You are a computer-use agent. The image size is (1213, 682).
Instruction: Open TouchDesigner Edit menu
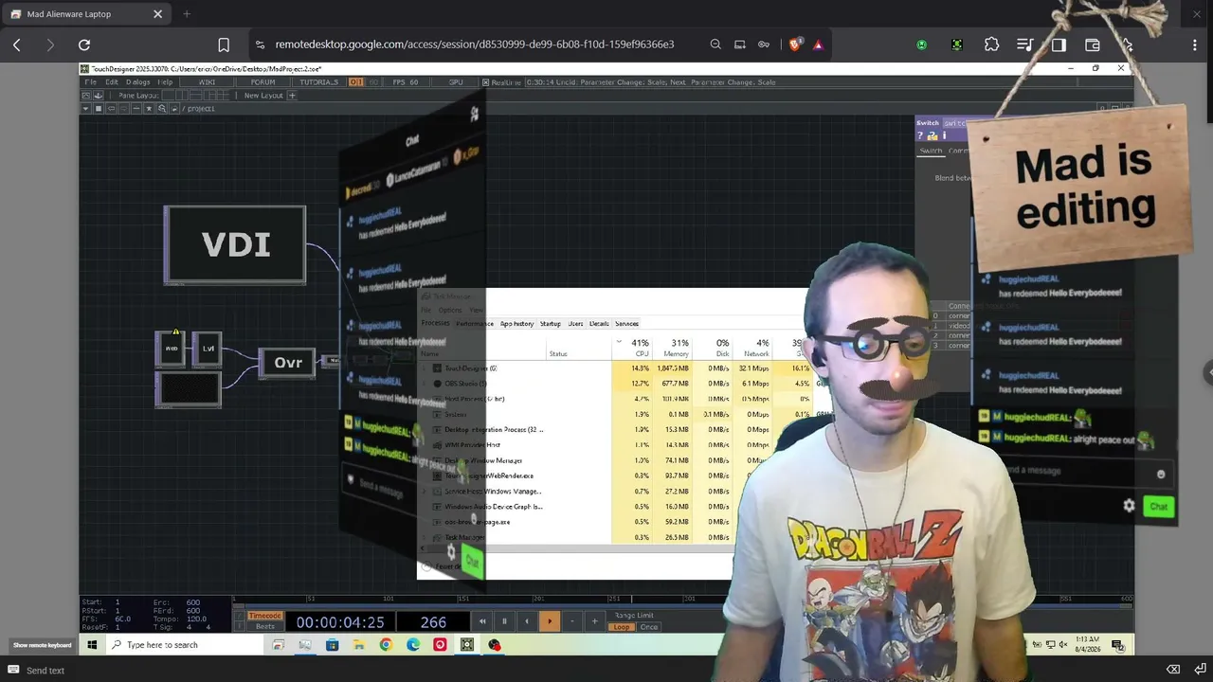tap(112, 82)
